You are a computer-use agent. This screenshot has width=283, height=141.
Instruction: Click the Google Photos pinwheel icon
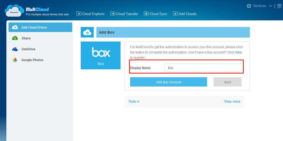[x=15, y=60]
